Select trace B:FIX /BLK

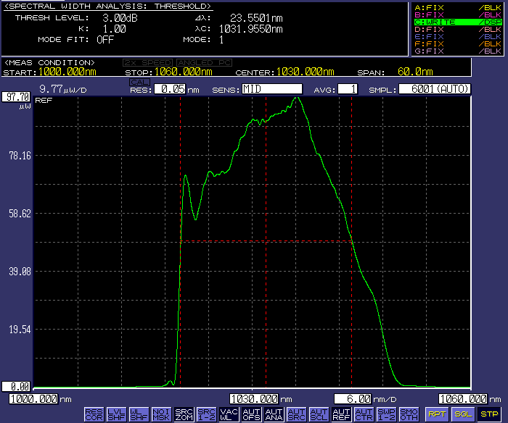coord(458,15)
